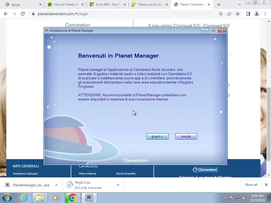Close the Error 404 tab
This screenshot has height=203, width=271.
125,4
